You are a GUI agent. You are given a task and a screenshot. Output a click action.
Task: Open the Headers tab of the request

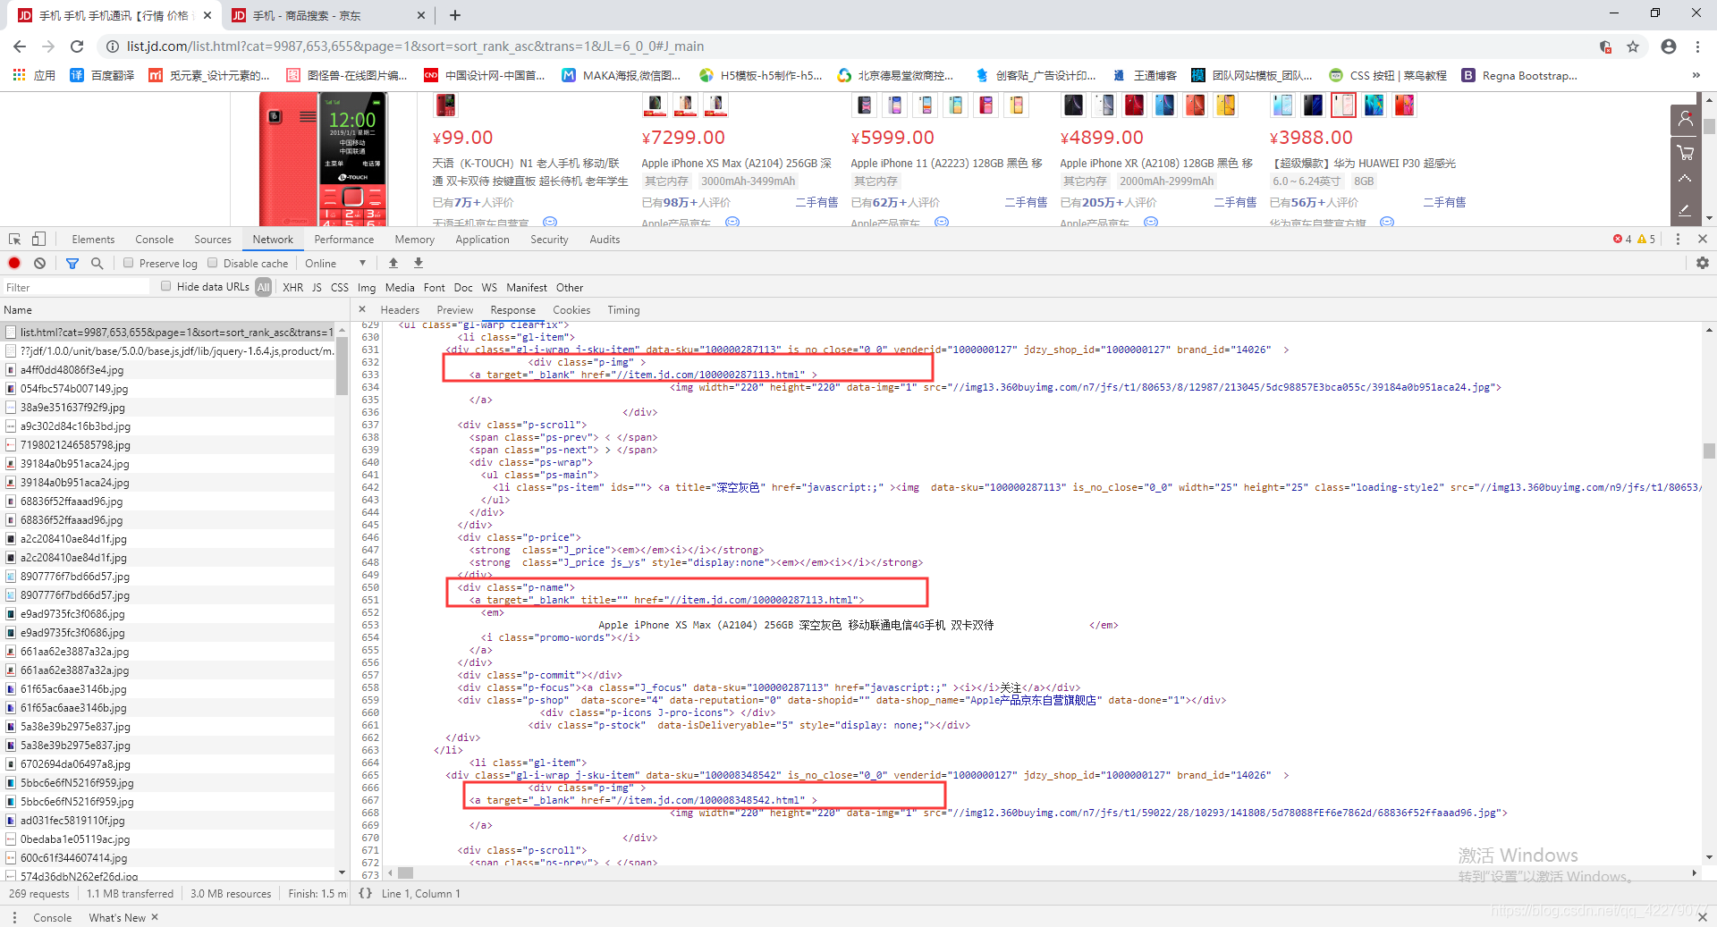[x=400, y=309]
